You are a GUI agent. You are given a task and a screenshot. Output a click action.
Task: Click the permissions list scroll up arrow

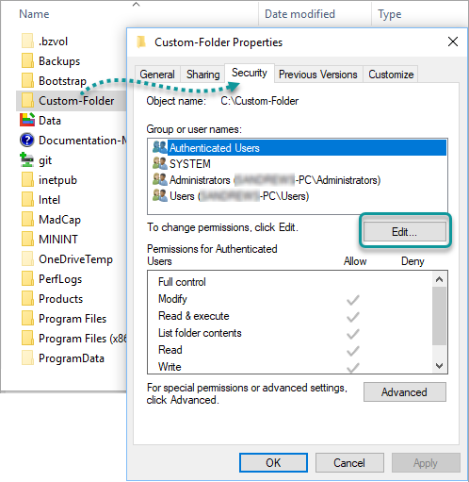[440, 279]
